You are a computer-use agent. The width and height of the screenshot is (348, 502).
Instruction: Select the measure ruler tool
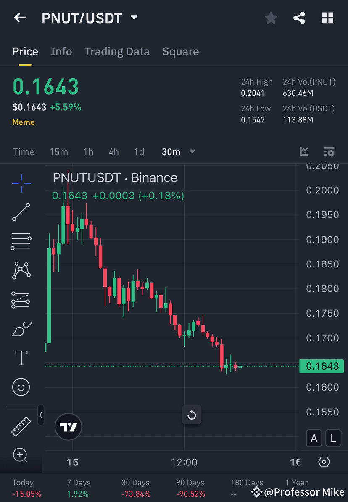click(21, 426)
